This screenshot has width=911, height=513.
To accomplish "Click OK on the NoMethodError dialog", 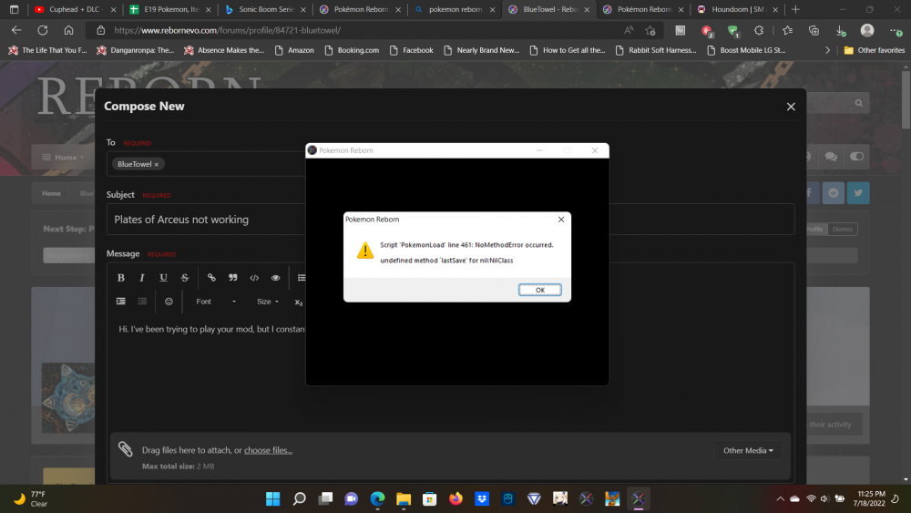I will point(539,290).
